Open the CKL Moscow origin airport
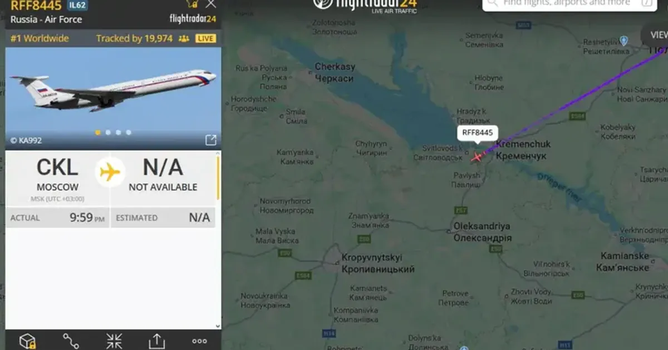 click(x=57, y=175)
